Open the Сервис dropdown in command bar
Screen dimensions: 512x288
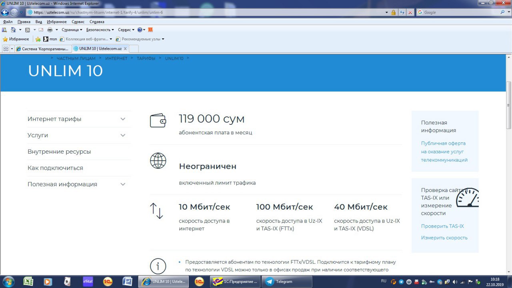126,30
